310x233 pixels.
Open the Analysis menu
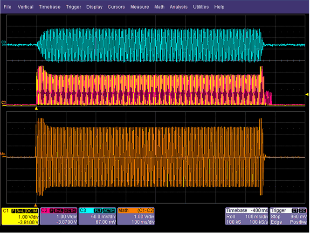(x=179, y=7)
